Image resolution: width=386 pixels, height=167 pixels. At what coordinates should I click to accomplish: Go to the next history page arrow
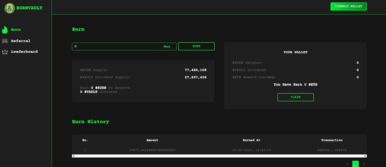click(x=363, y=164)
